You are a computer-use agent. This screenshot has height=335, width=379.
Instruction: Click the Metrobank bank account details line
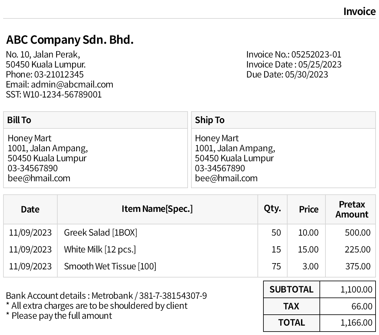[x=106, y=296]
